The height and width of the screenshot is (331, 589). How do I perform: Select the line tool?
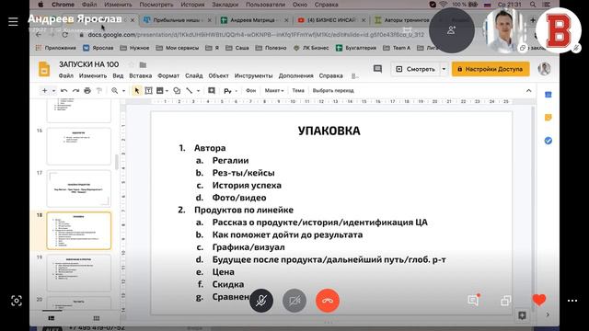[x=190, y=91]
